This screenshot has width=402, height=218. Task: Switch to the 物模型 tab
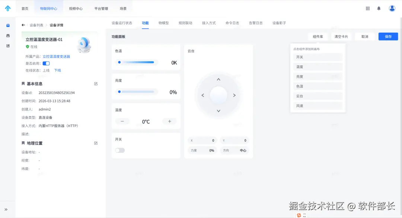coord(164,23)
